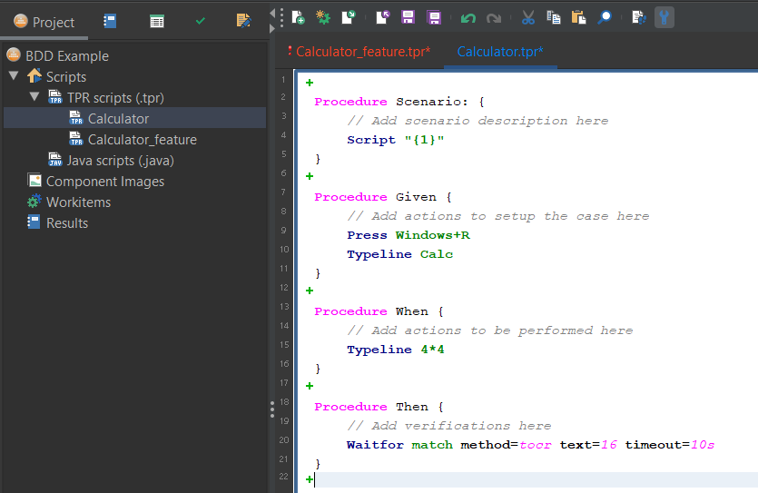Image resolution: width=758 pixels, height=493 pixels.
Task: Click the Save icon in the toolbar
Action: [x=408, y=17]
